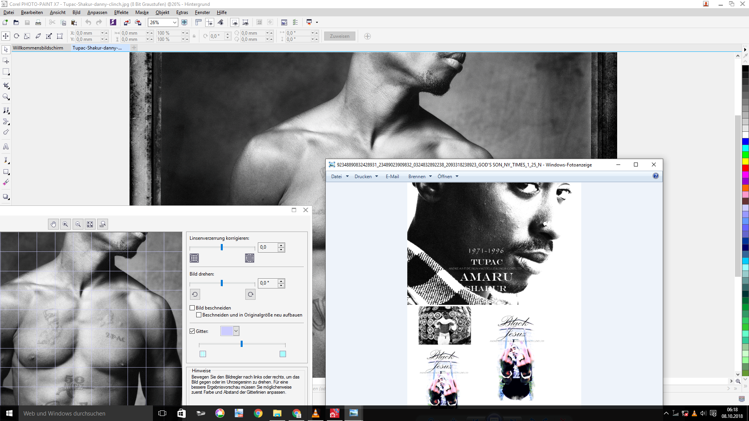Open the Gitter color dropdown
The width and height of the screenshot is (749, 421).
coord(236,331)
